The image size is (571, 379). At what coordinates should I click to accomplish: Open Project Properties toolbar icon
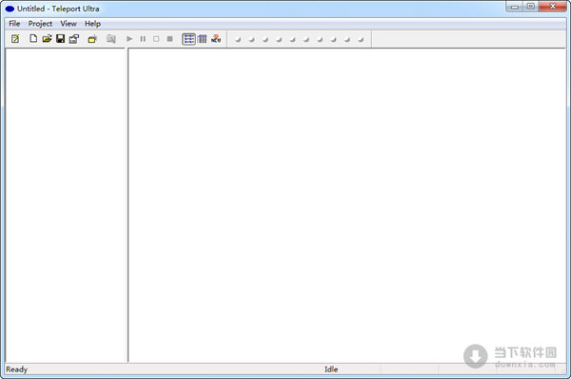[x=74, y=39]
